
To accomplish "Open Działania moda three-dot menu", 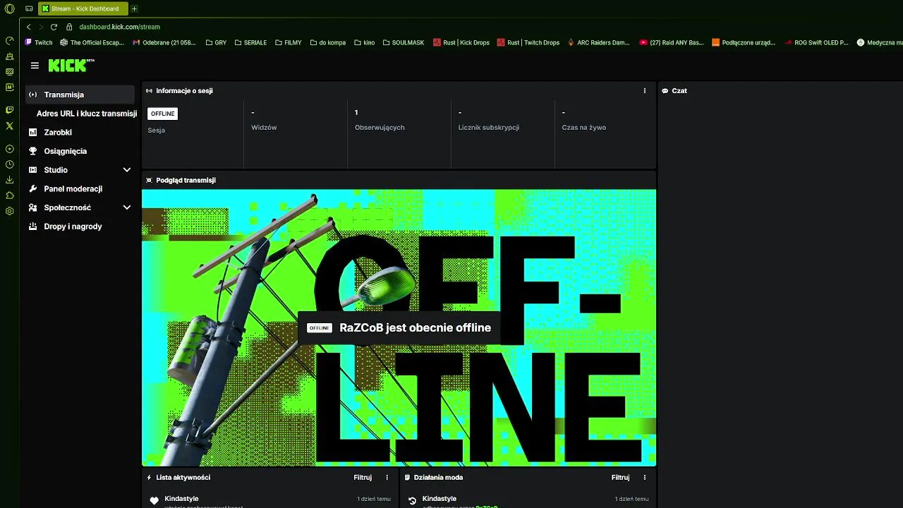I will tap(644, 478).
